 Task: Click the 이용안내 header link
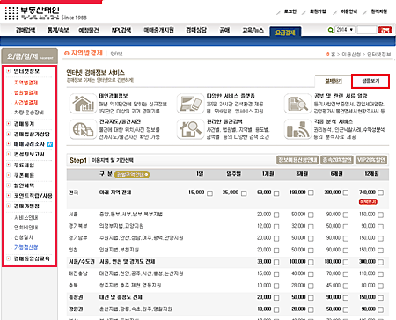tap(349, 11)
